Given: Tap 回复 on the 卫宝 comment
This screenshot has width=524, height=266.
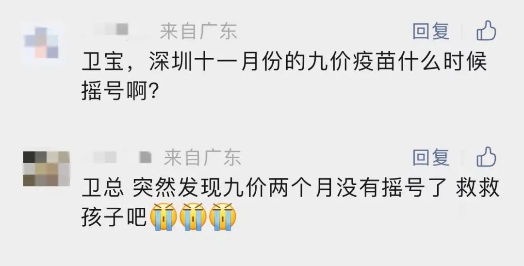Looking at the screenshot, I should pos(431,32).
